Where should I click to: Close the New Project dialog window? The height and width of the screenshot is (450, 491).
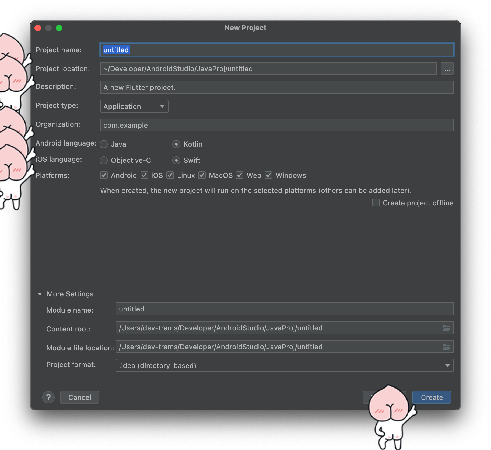click(38, 28)
